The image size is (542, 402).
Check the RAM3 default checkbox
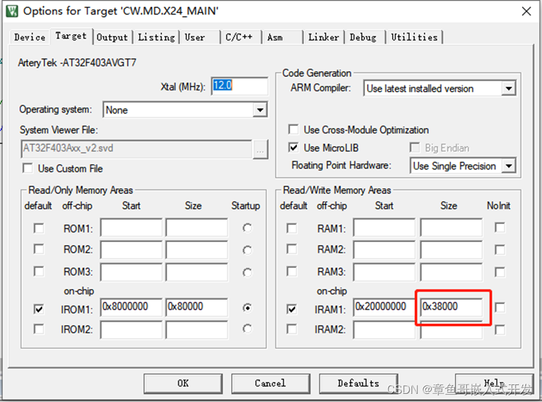[x=292, y=272]
